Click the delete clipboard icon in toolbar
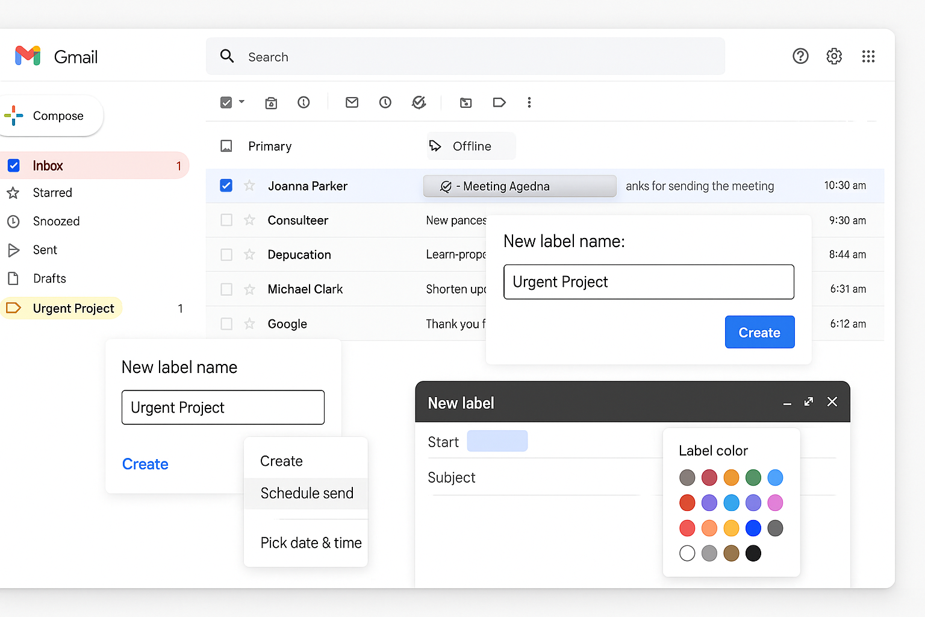 click(271, 102)
